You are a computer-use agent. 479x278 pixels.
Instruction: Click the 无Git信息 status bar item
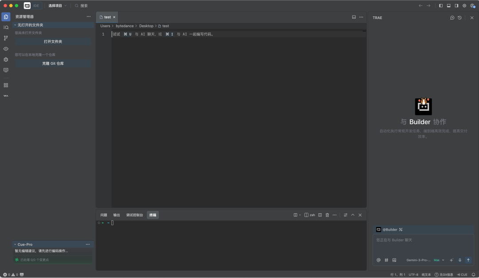click(x=444, y=274)
